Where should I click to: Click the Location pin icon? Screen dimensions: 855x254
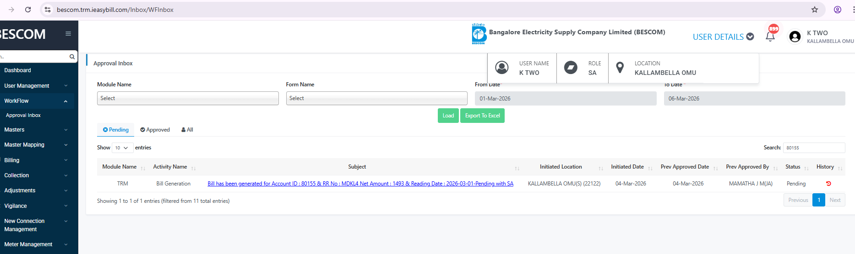click(620, 68)
